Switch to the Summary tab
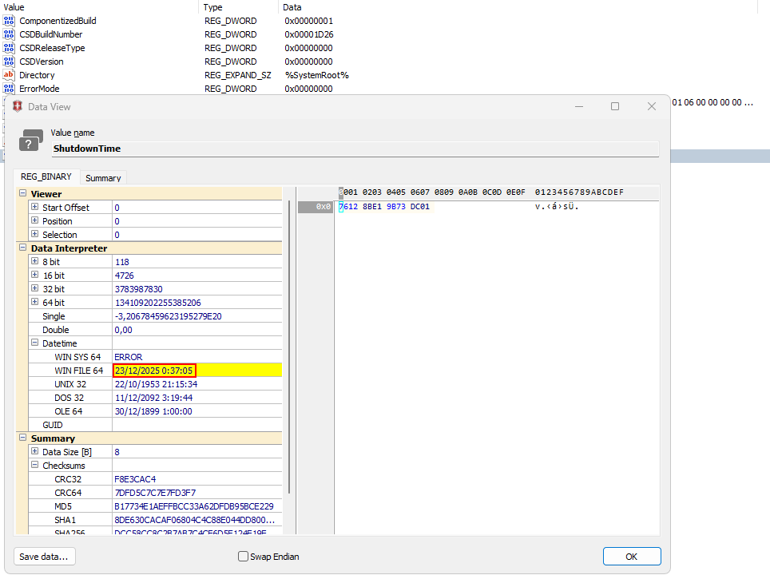Screen dimensions: 770x579 (103, 178)
